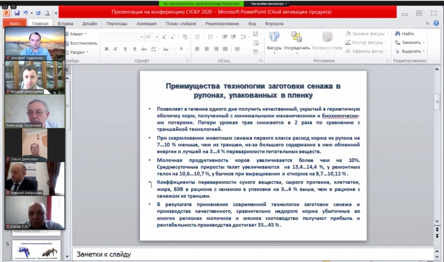Toggle italic (К) formatting

click(x=116, y=49)
